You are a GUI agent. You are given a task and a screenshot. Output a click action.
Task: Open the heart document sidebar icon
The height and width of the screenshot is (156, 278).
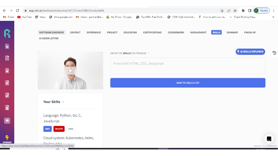7,71
